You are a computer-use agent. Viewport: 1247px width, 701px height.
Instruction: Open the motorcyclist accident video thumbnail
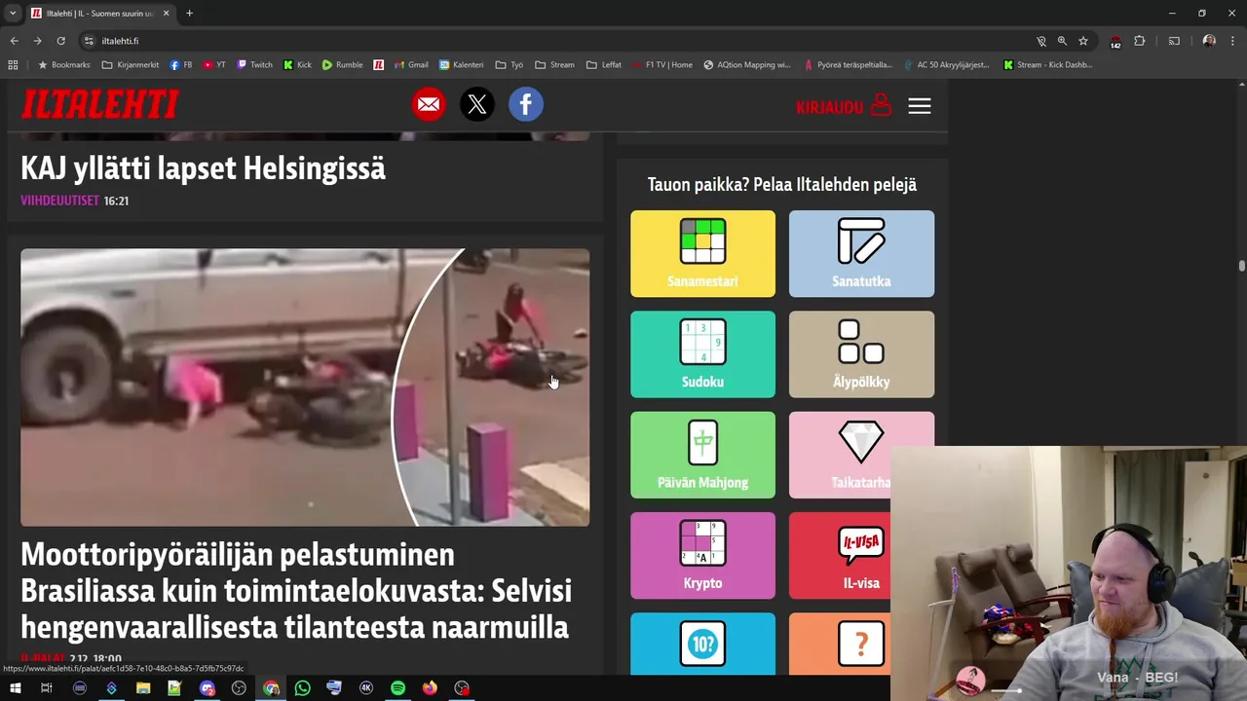(305, 387)
